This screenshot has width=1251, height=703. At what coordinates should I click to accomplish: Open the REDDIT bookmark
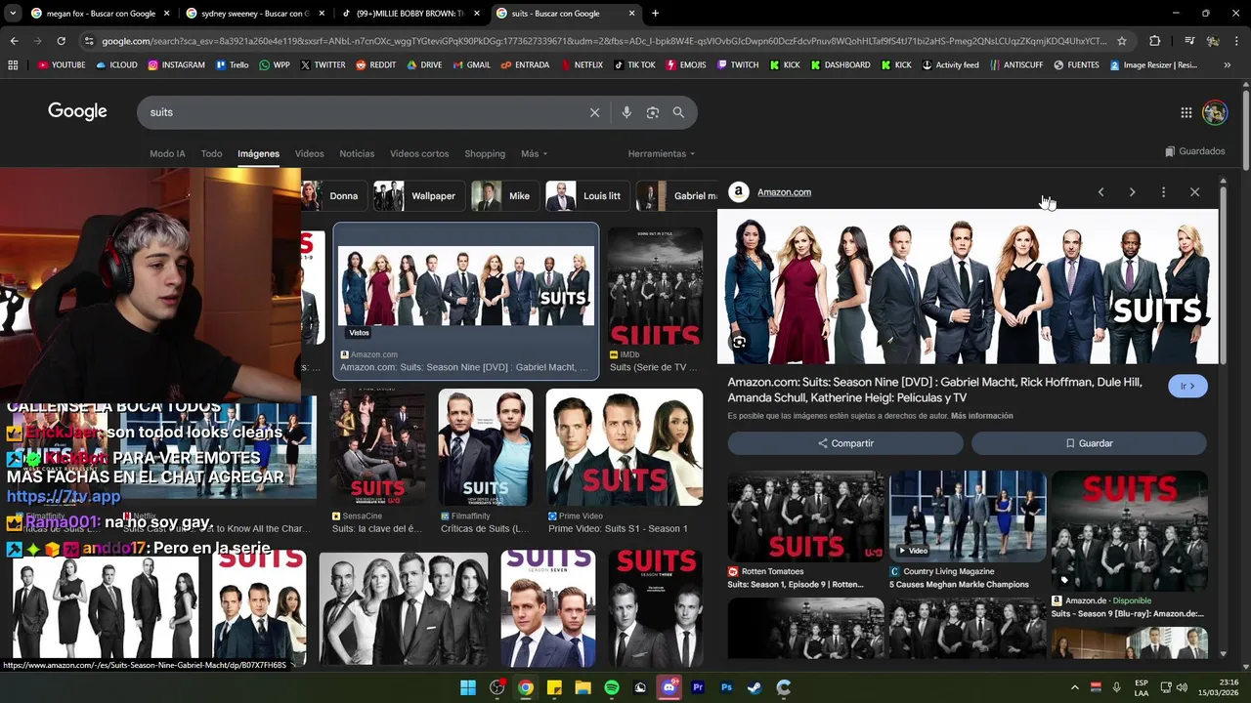[x=376, y=65]
